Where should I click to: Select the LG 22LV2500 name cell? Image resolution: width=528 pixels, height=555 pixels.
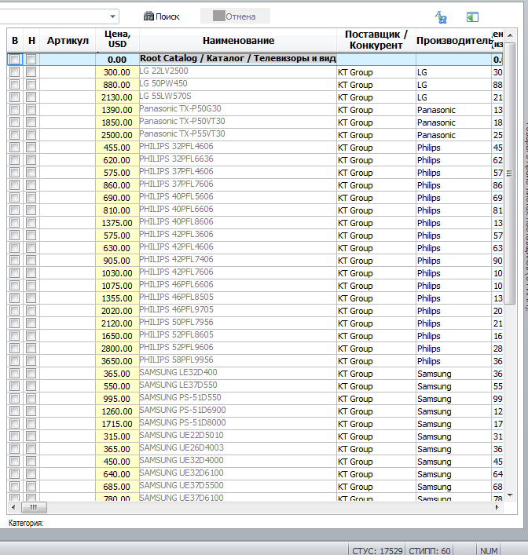click(x=238, y=71)
